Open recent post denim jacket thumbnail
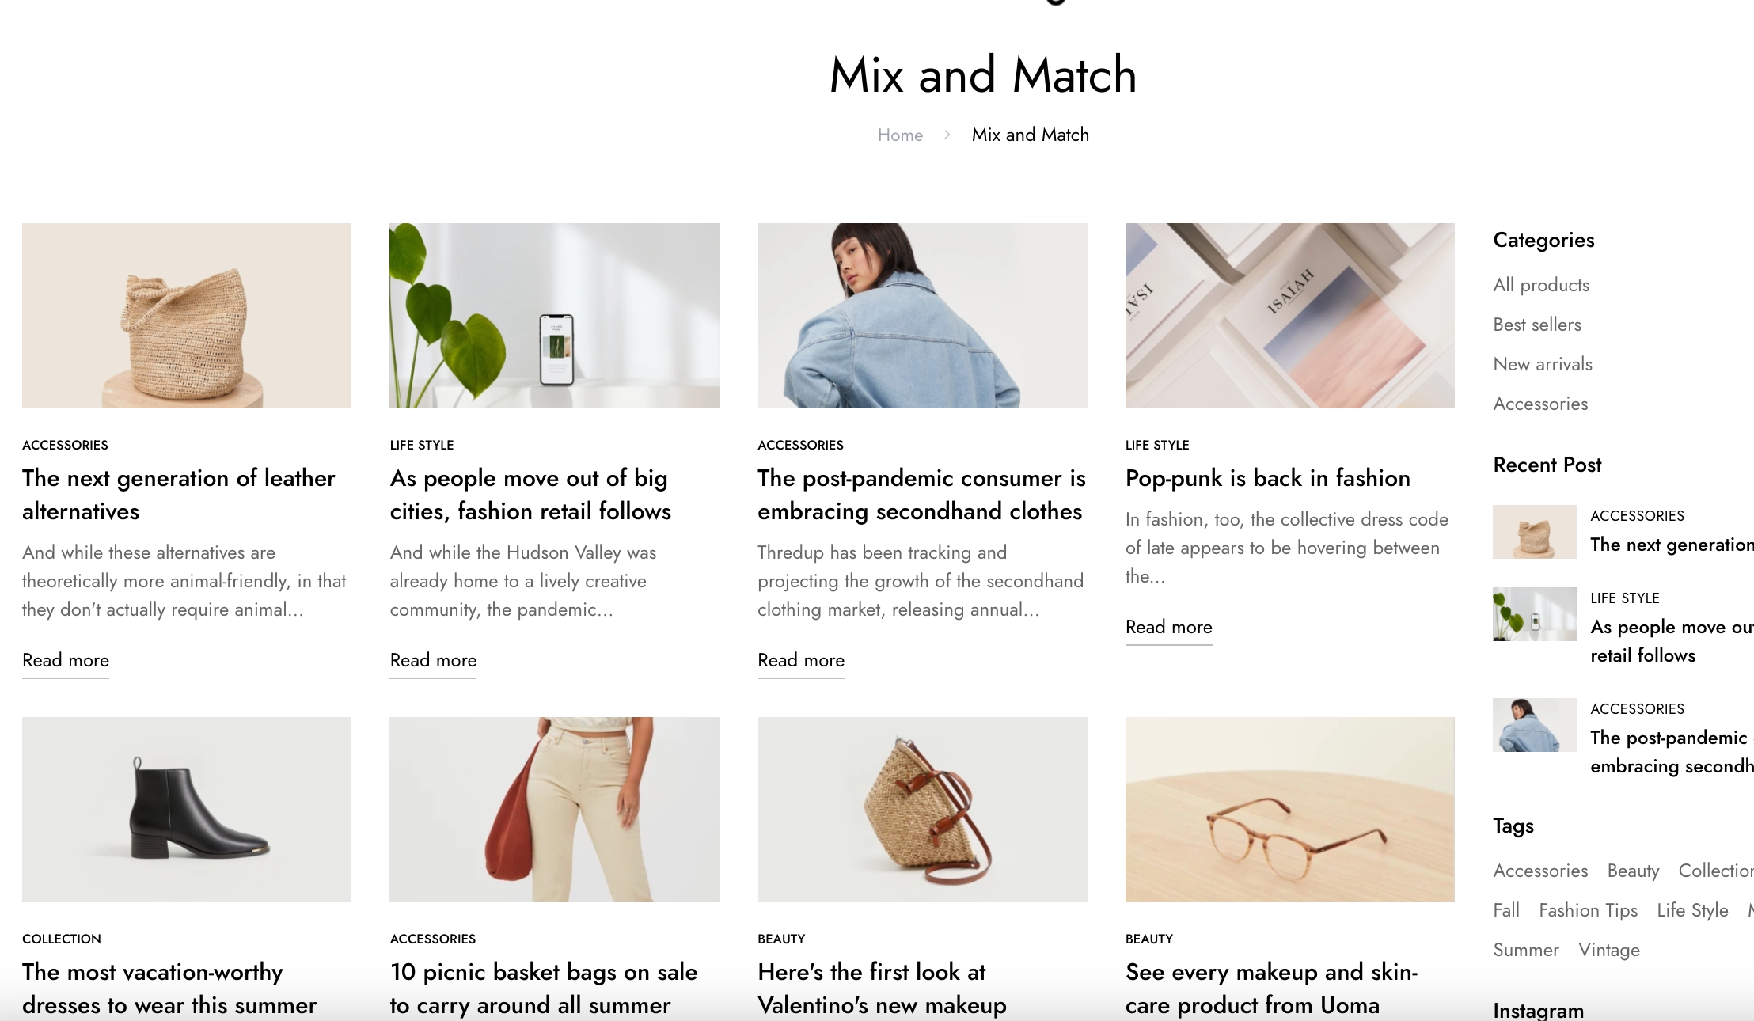The width and height of the screenshot is (1754, 1021). tap(1534, 725)
